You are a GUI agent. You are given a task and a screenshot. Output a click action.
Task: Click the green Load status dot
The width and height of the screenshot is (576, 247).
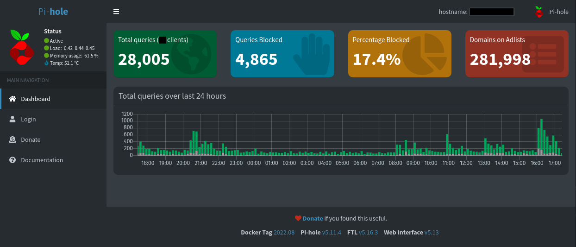pos(46,48)
